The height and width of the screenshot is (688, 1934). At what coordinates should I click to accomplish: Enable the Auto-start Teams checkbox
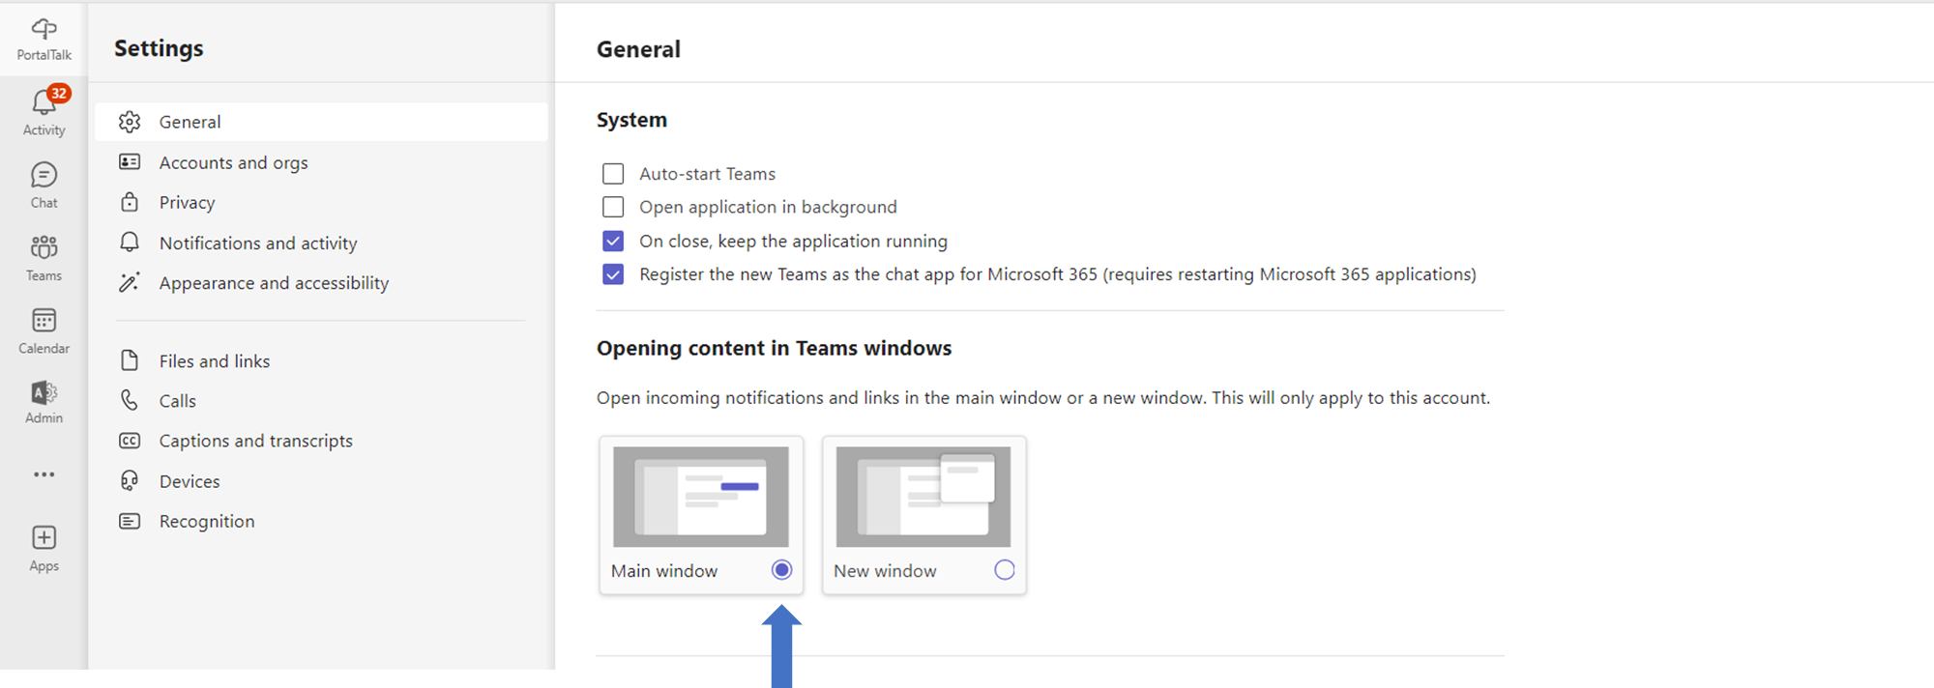(x=613, y=174)
